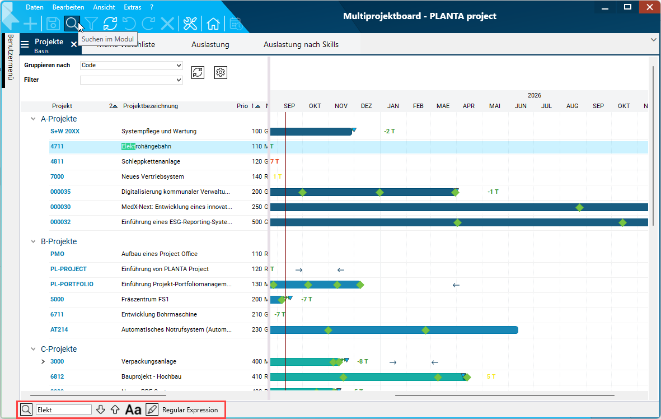Open project link PL-PORTFOLIO
Screen dimensions: 661x419
pyautogui.click(x=72, y=285)
